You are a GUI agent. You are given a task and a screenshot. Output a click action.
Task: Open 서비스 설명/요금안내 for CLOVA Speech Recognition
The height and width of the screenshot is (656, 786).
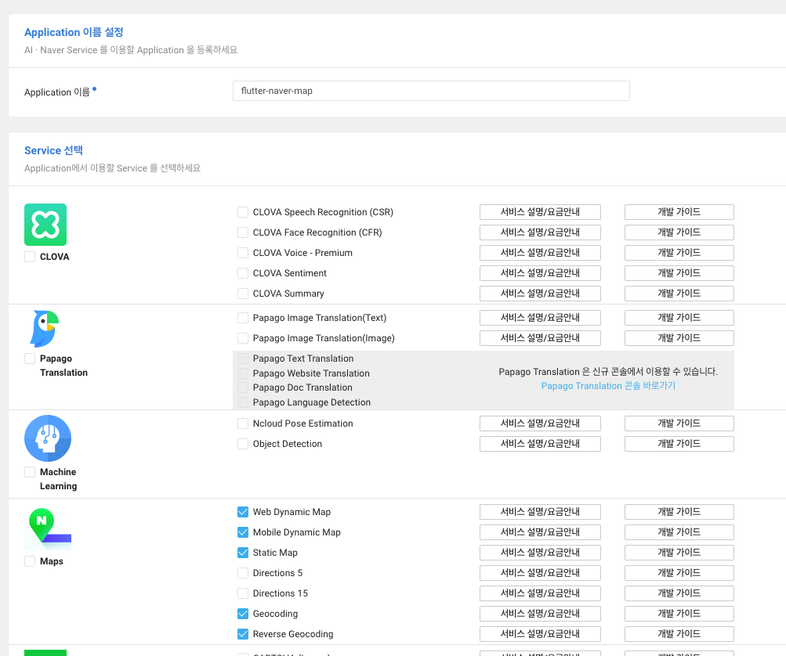click(540, 212)
